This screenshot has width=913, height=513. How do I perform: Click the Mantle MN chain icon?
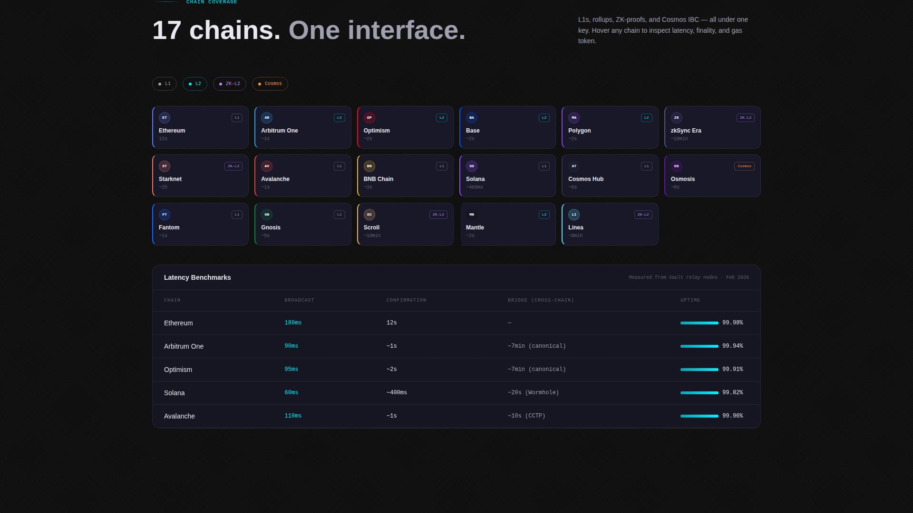pyautogui.click(x=472, y=215)
